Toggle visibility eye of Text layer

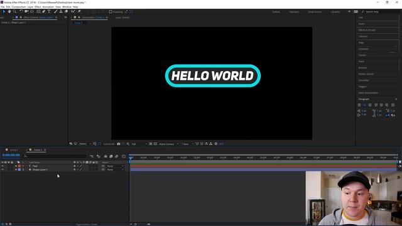coord(3,166)
